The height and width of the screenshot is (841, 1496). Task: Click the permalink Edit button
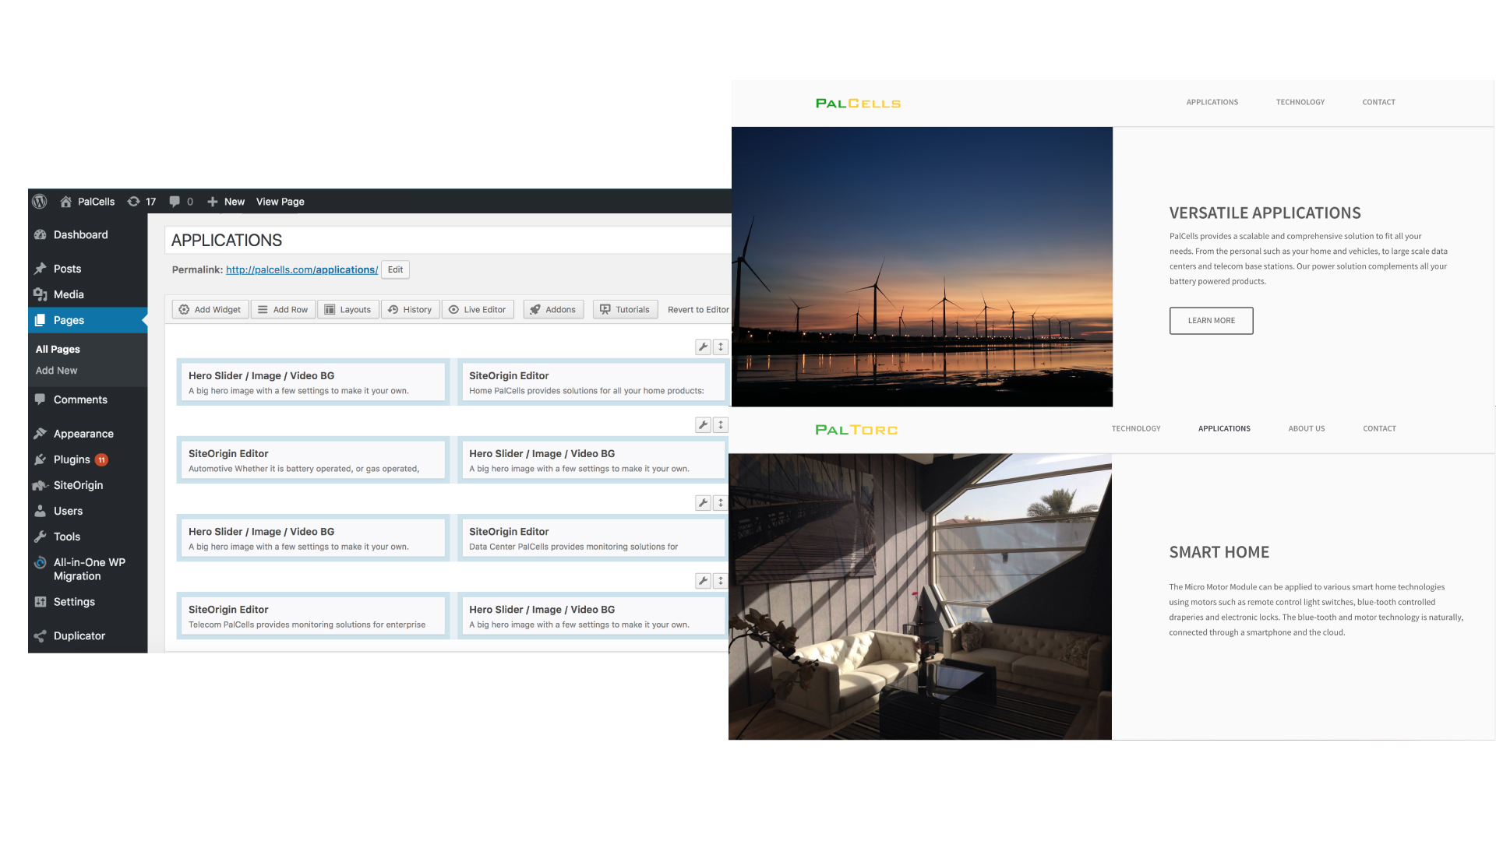point(395,269)
